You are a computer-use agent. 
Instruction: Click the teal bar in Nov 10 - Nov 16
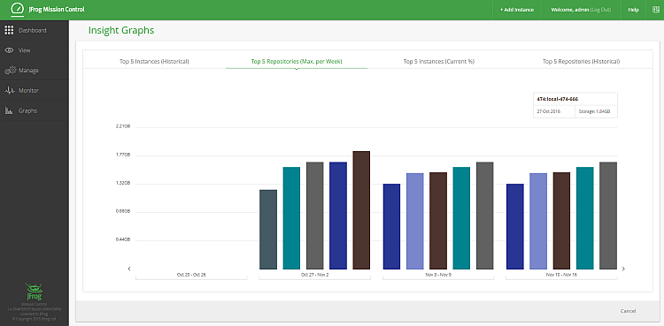[x=585, y=218]
